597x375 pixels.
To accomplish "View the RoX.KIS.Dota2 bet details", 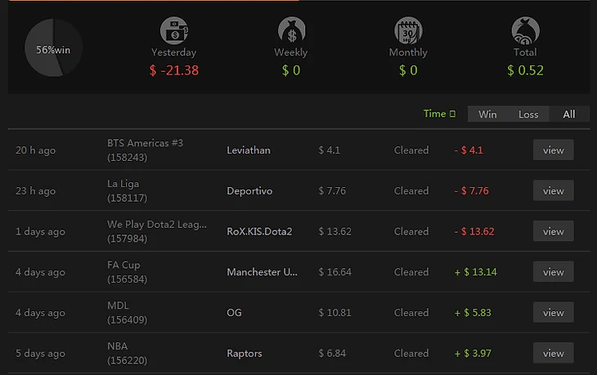I will pyautogui.click(x=553, y=231).
